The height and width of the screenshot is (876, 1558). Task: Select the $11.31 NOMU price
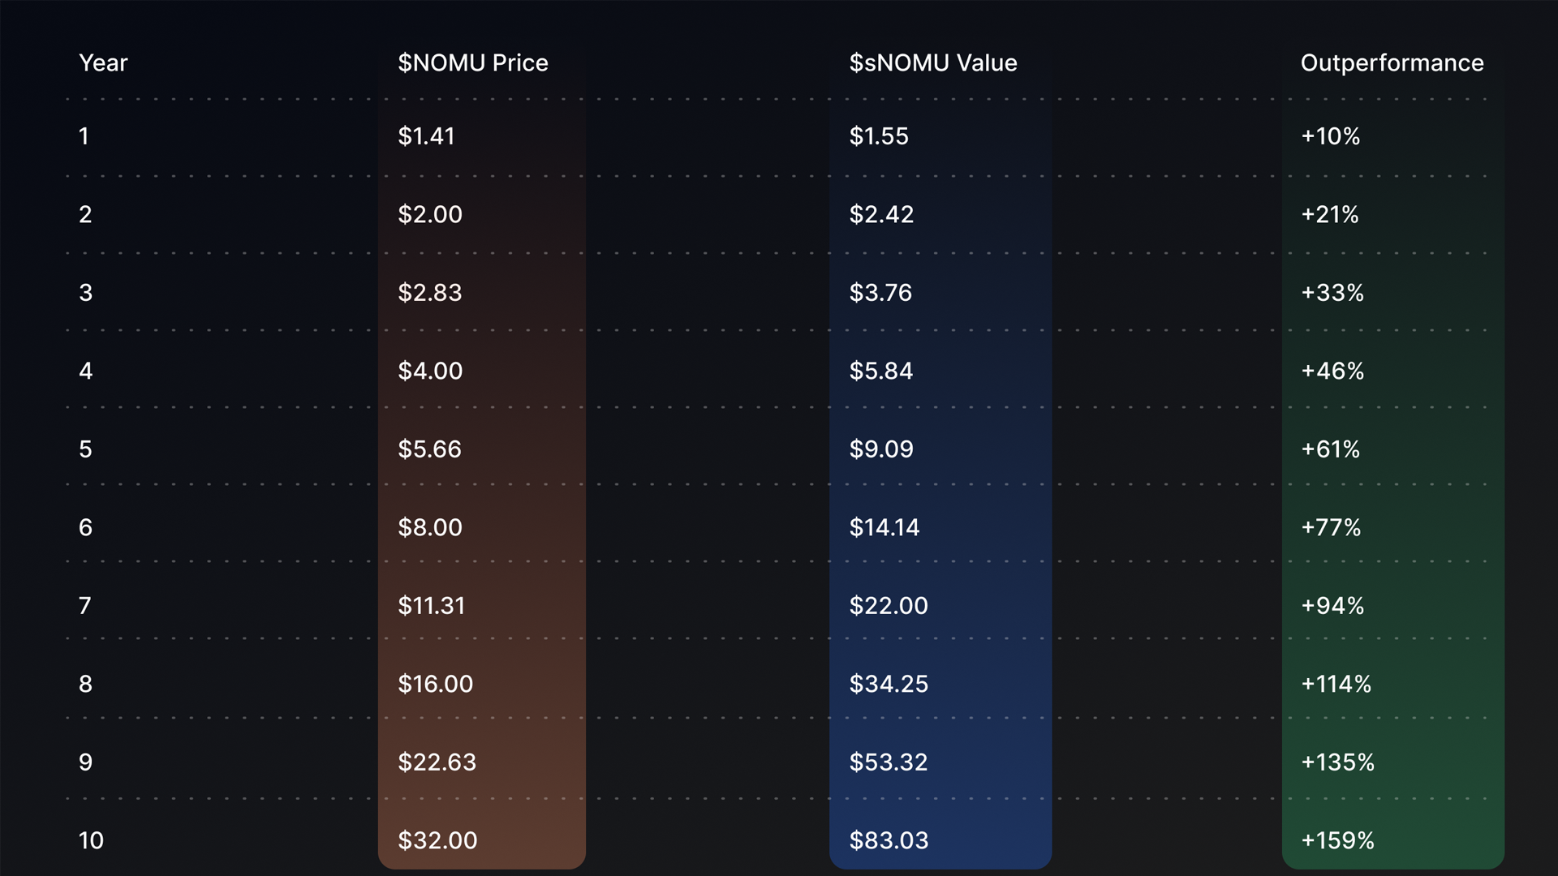click(x=431, y=606)
